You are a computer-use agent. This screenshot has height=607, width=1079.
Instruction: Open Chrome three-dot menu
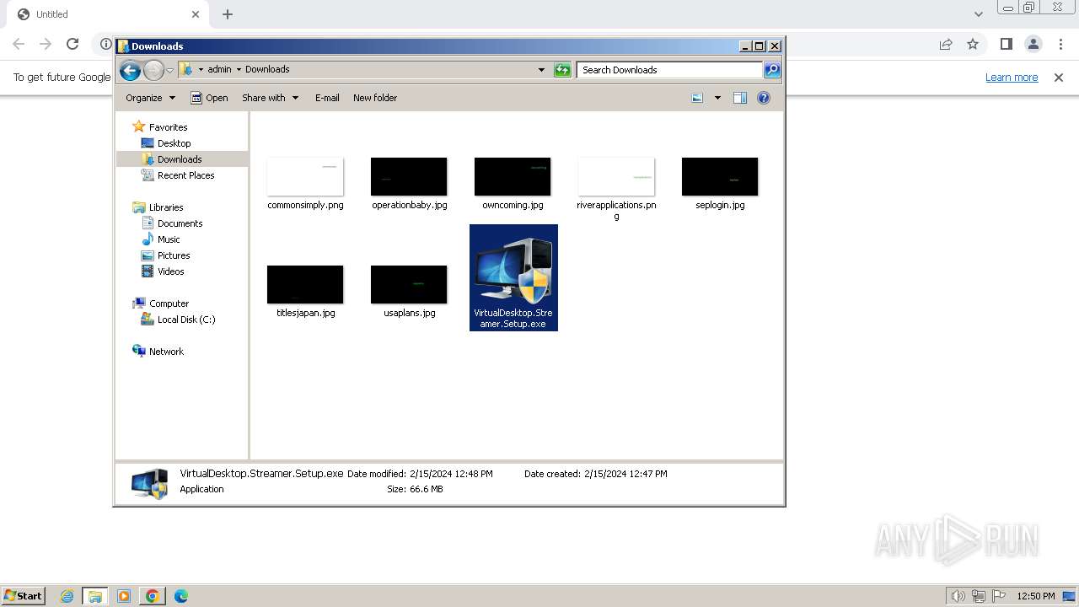tap(1060, 44)
